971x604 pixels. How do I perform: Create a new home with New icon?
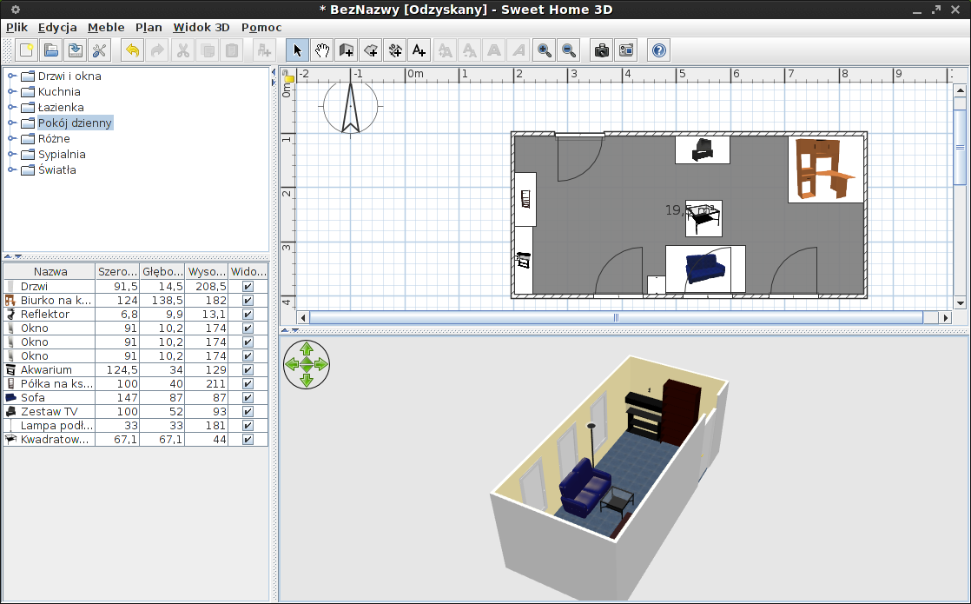tap(26, 50)
